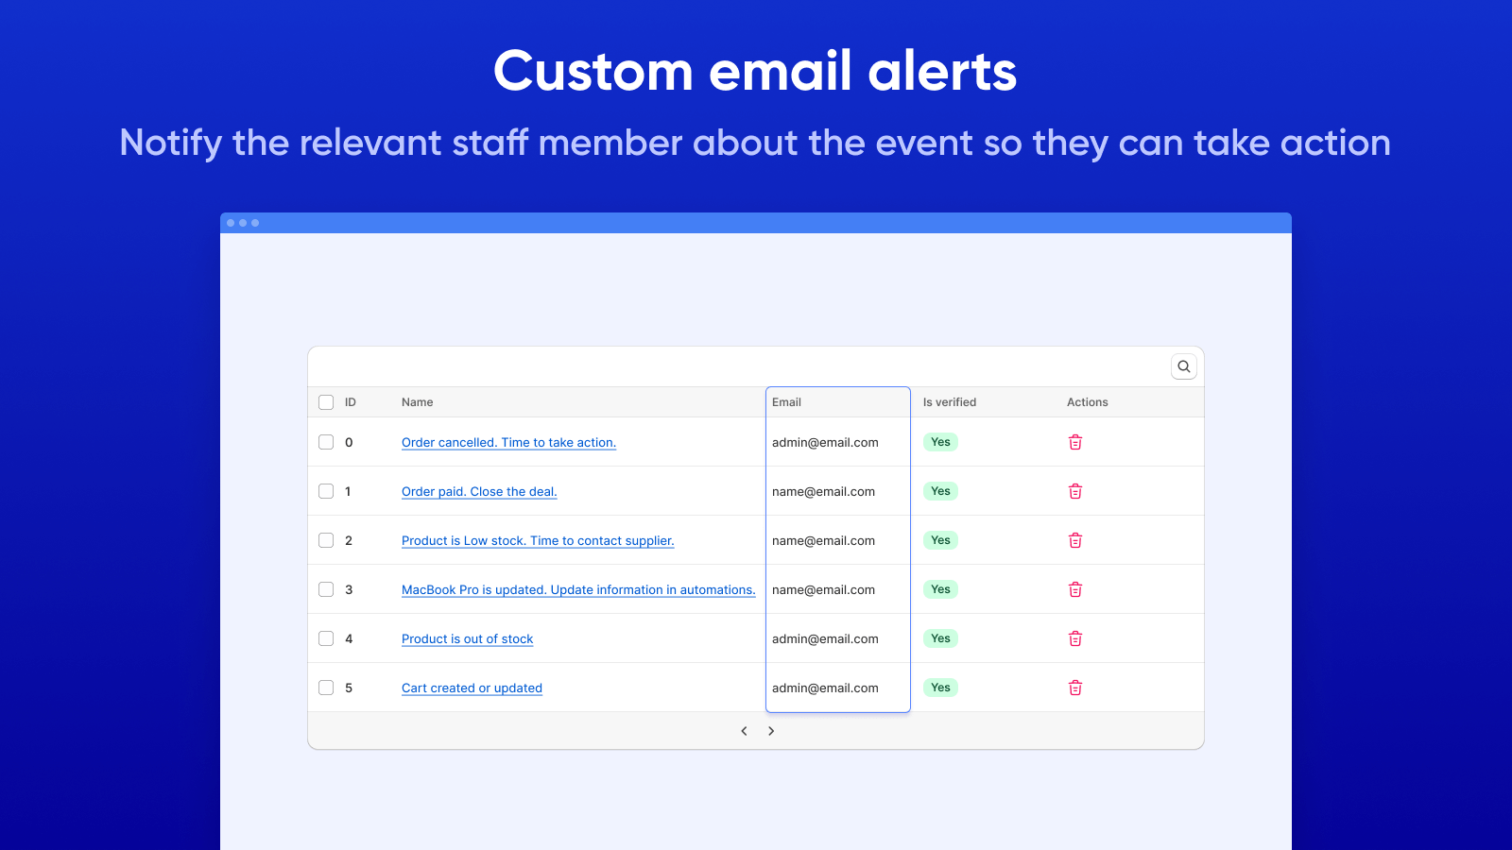Delete the 'Order cancelled' alert via trash icon
This screenshot has height=850, width=1512.
tap(1074, 442)
